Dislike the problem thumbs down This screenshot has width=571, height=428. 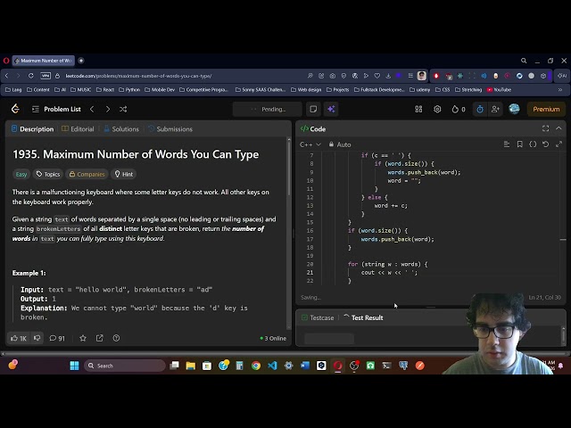tap(37, 339)
